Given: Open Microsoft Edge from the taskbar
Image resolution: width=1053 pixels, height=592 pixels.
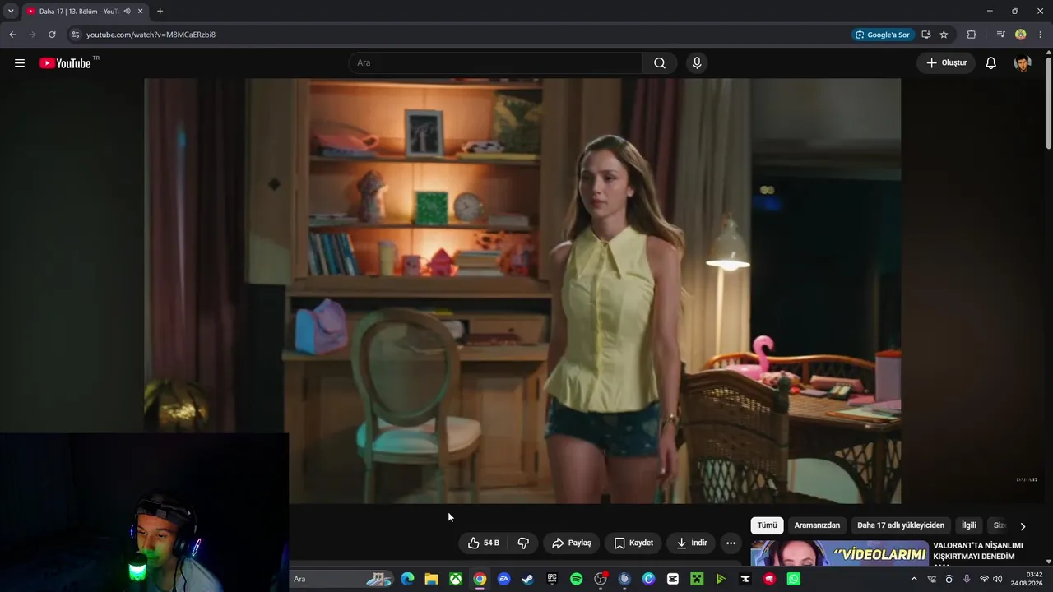Looking at the screenshot, I should pyautogui.click(x=407, y=579).
